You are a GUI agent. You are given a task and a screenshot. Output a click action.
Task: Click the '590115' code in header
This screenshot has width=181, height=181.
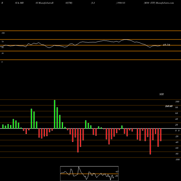[x=121, y=3]
